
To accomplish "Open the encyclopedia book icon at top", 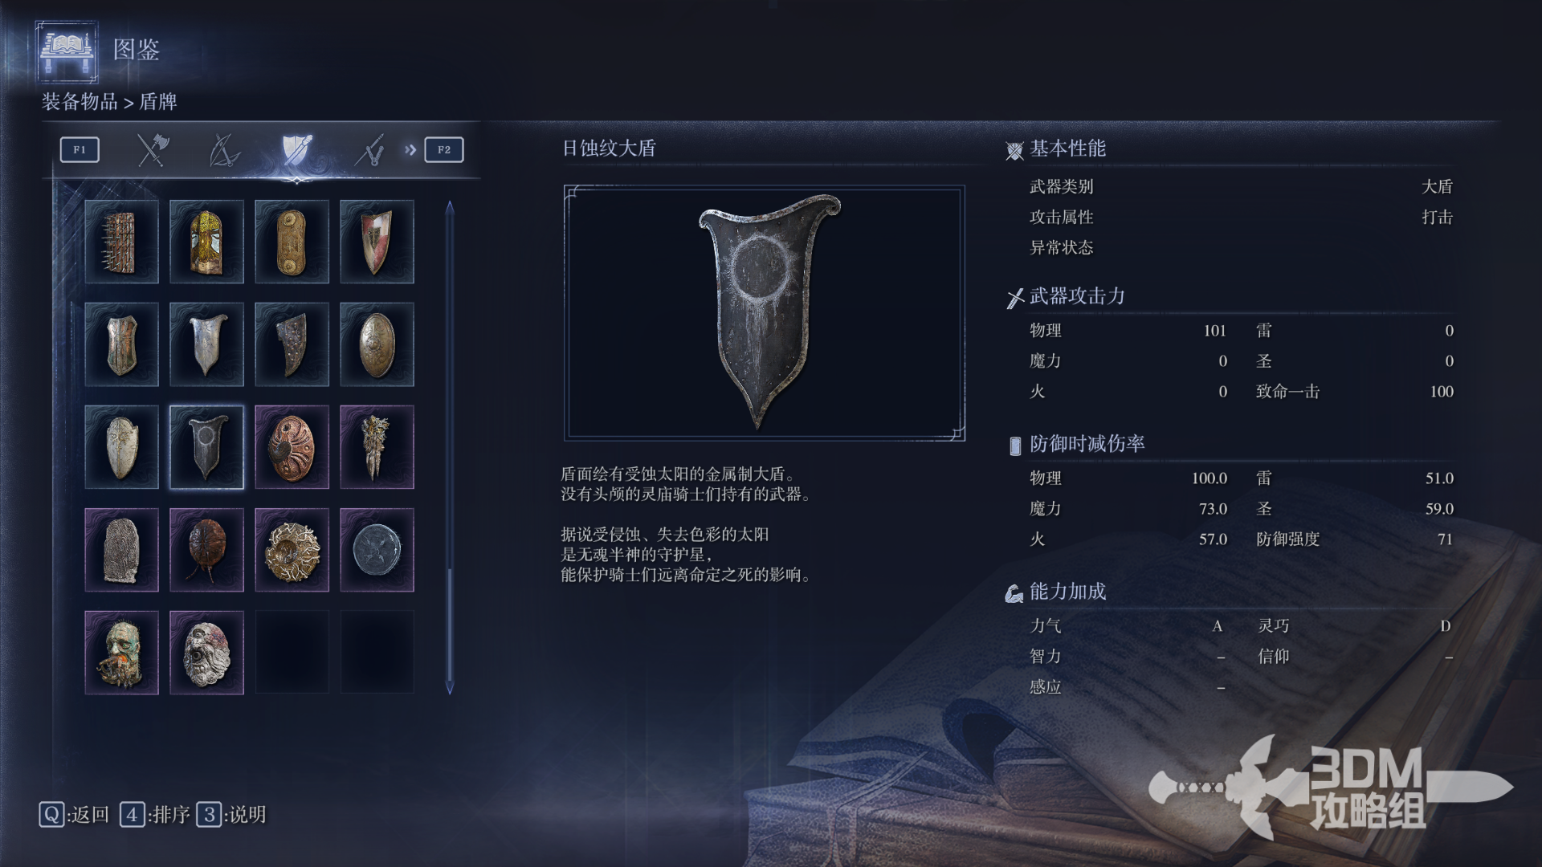I will (x=67, y=51).
